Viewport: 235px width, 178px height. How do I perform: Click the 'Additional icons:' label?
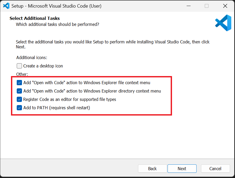[32, 58]
